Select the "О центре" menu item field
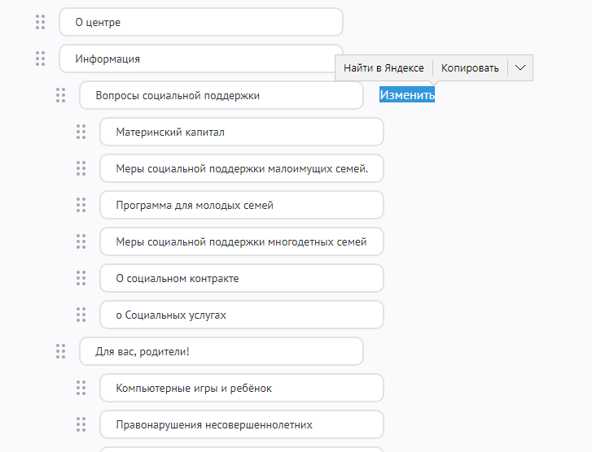The image size is (592, 452). coord(200,22)
